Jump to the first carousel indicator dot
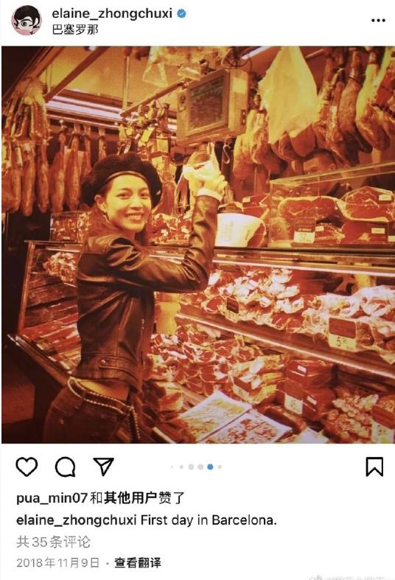 (x=172, y=467)
